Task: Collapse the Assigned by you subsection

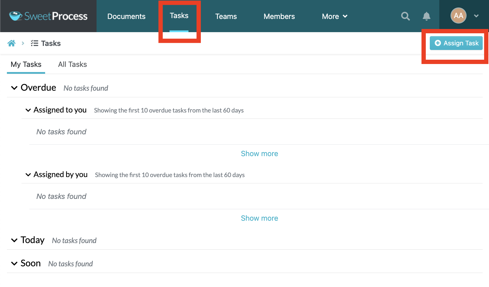Action: [28, 175]
